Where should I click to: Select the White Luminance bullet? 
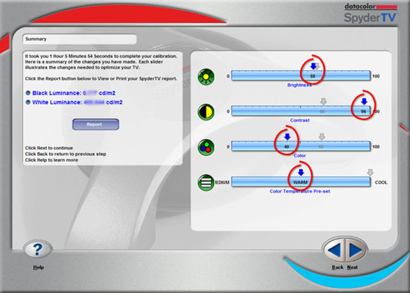[x=28, y=102]
